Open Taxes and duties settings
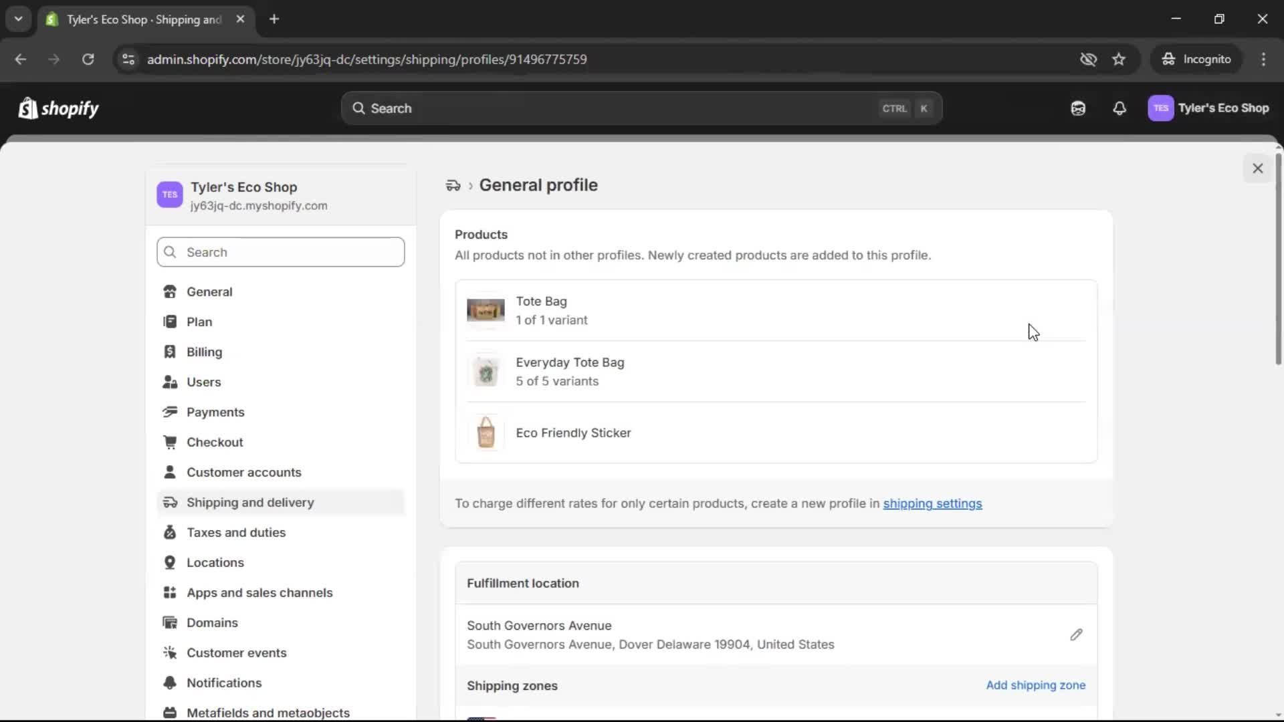Screen dimensions: 1284x722 click(x=237, y=532)
